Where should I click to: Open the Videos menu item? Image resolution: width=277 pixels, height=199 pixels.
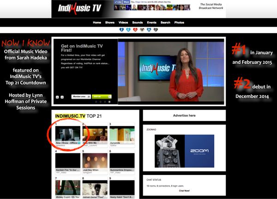pyautogui.click(x=123, y=23)
